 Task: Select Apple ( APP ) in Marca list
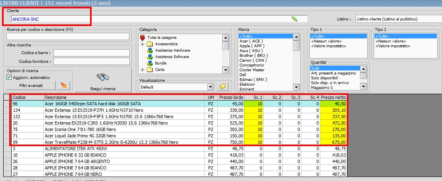[x=252, y=46]
